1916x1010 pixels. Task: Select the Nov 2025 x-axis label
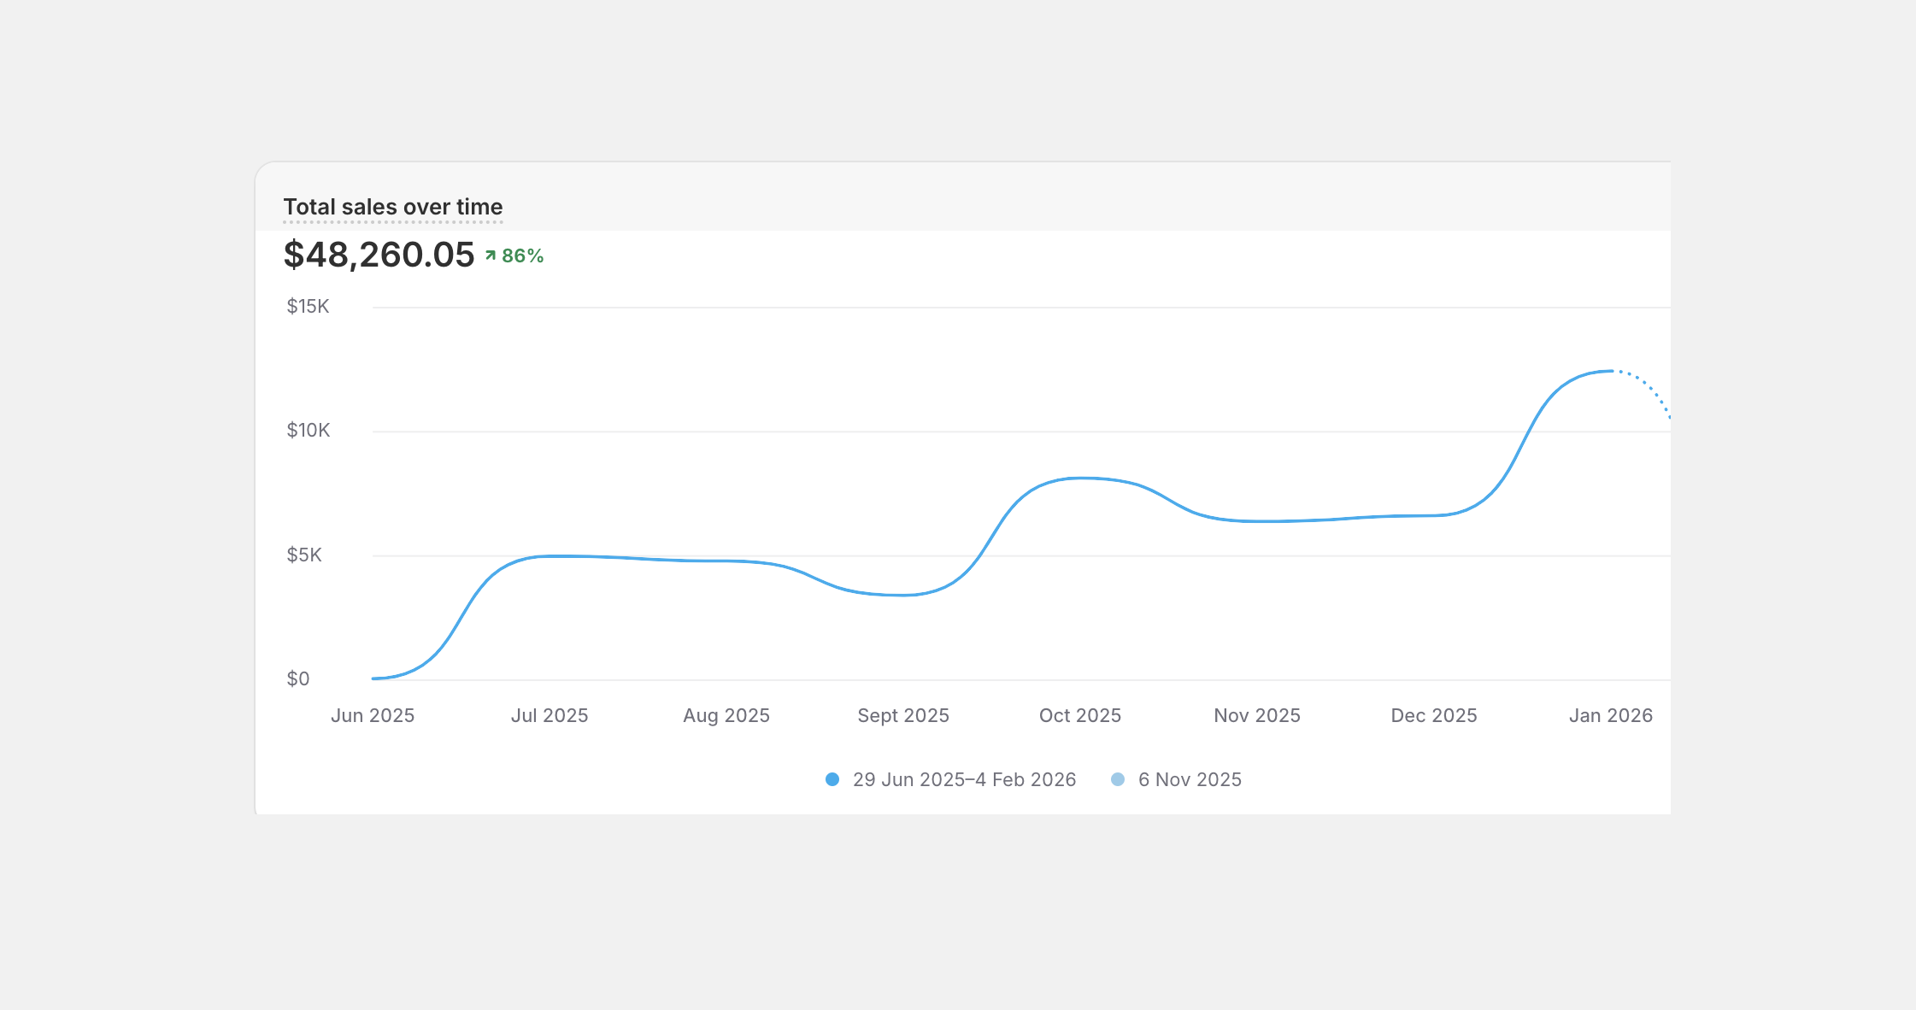1257,716
